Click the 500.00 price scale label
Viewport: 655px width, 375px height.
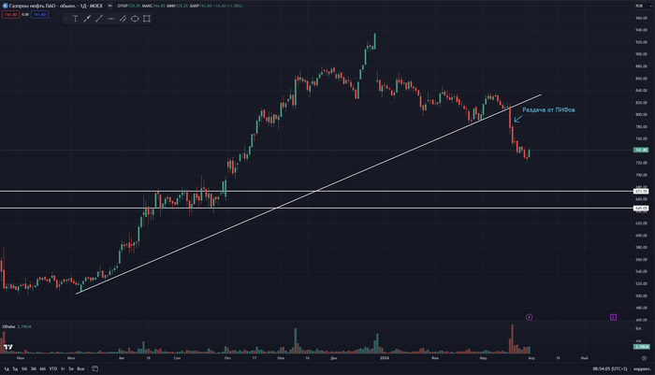[x=641, y=296]
